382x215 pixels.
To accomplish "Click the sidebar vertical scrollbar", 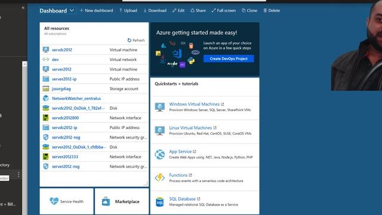I will 24,138.
